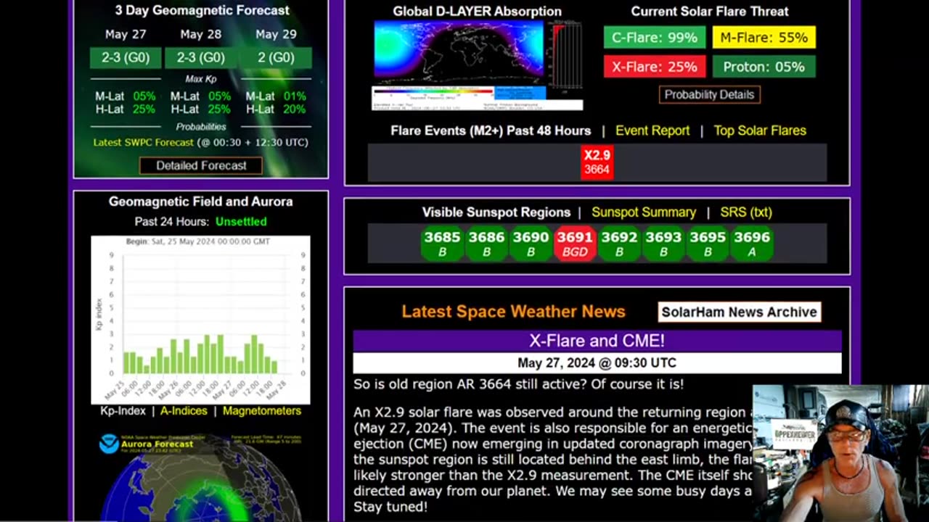Open the Magnetometers link
929x522 pixels.
coord(262,411)
